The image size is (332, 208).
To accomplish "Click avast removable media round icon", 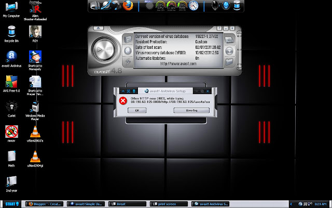I will 229,51.
